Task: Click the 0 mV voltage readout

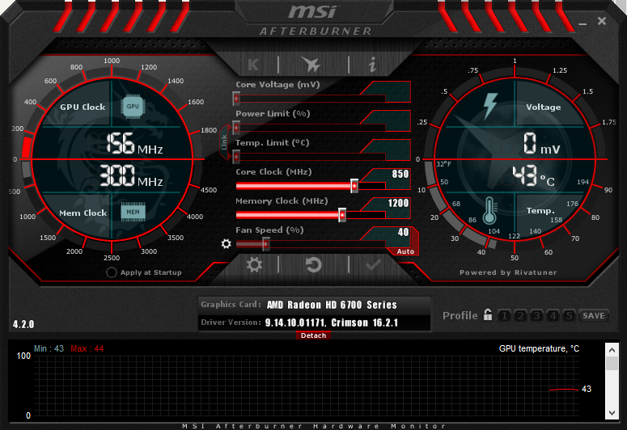Action: (x=542, y=144)
